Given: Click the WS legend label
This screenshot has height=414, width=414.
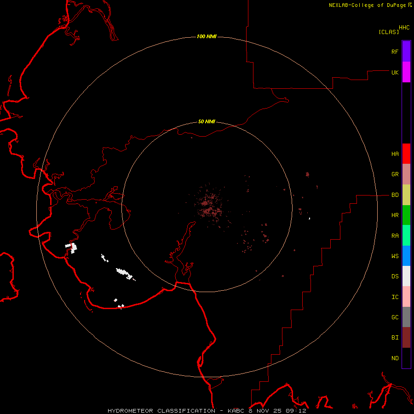Looking at the screenshot, I should (x=395, y=256).
